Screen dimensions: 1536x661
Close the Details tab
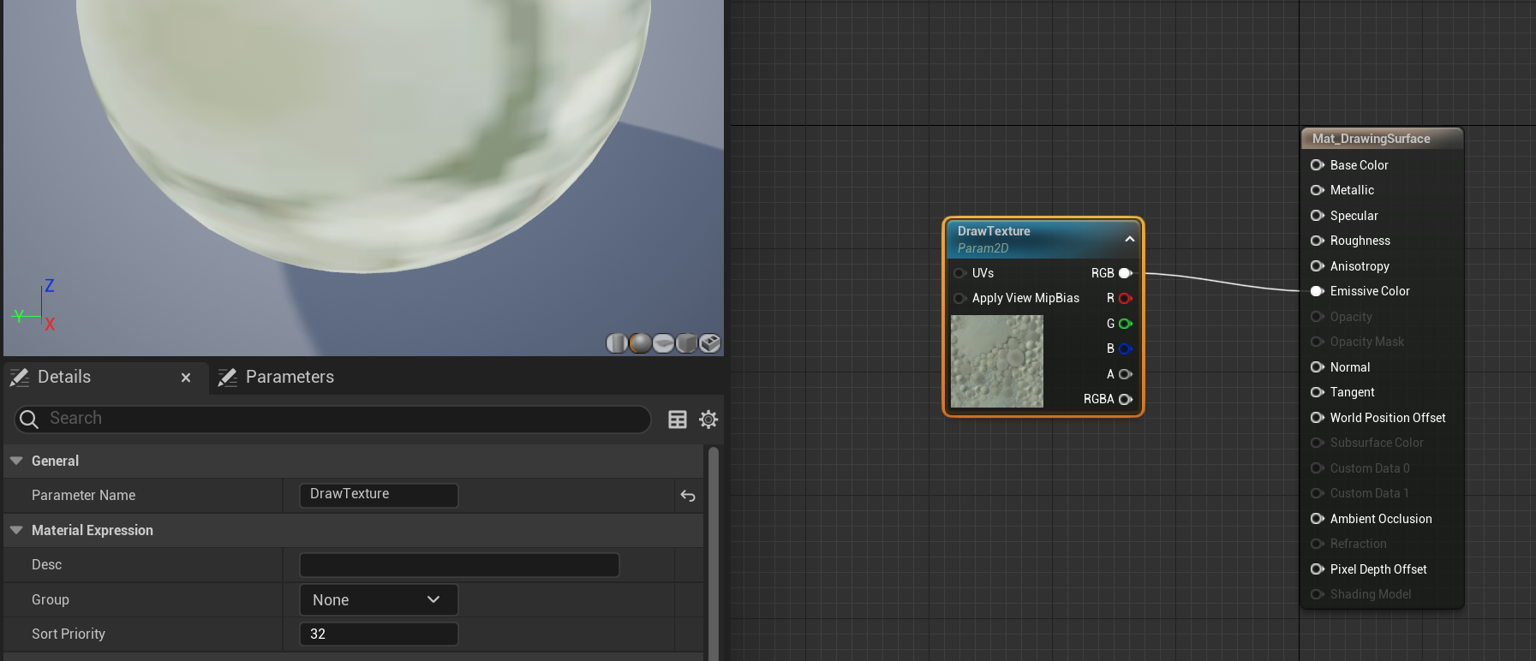coord(186,378)
